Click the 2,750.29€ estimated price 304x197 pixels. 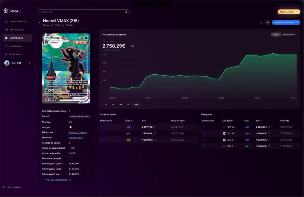click(x=114, y=46)
